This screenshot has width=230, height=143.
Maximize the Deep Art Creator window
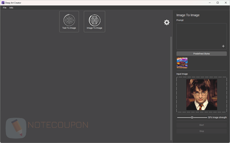tap(218, 3)
